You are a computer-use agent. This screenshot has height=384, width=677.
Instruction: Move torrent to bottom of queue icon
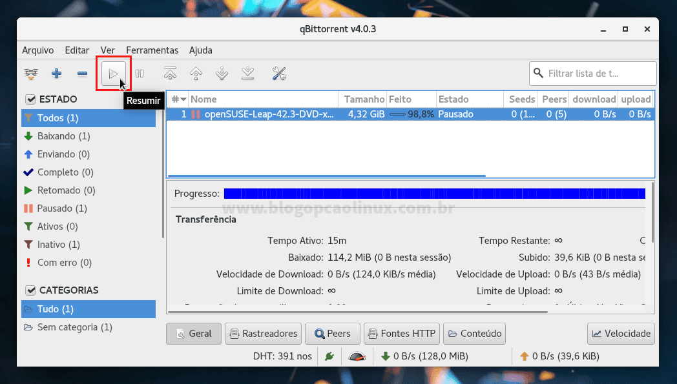tap(248, 74)
